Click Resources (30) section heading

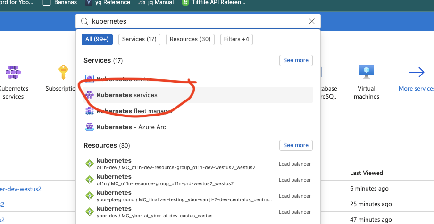107,145
